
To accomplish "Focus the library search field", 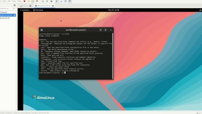I will pyautogui.click(x=6, y=9).
